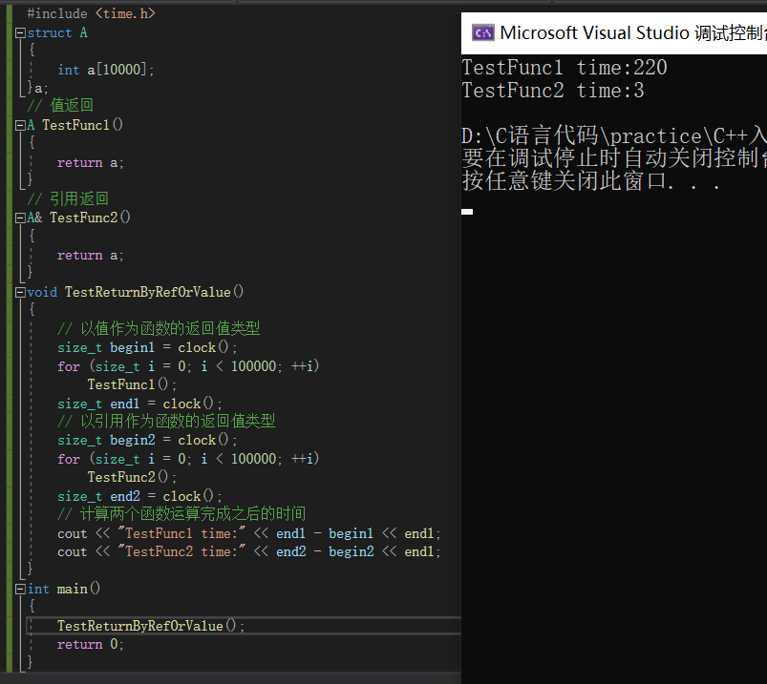Click the TestFunc2(); call in loop

[132, 477]
